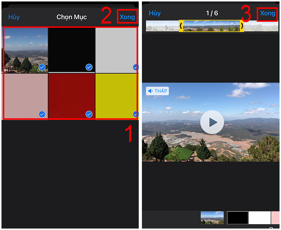Choose the pink clip in bottom strip
Viewport: 281px width, 230px height.
pyautogui.click(x=275, y=218)
